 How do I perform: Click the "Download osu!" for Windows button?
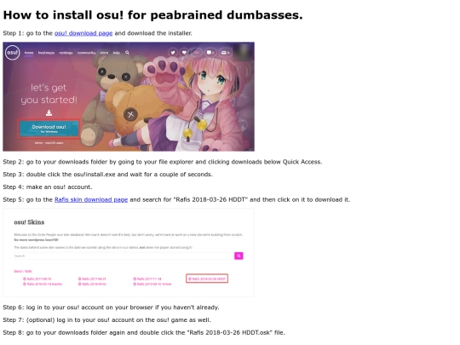(x=49, y=129)
